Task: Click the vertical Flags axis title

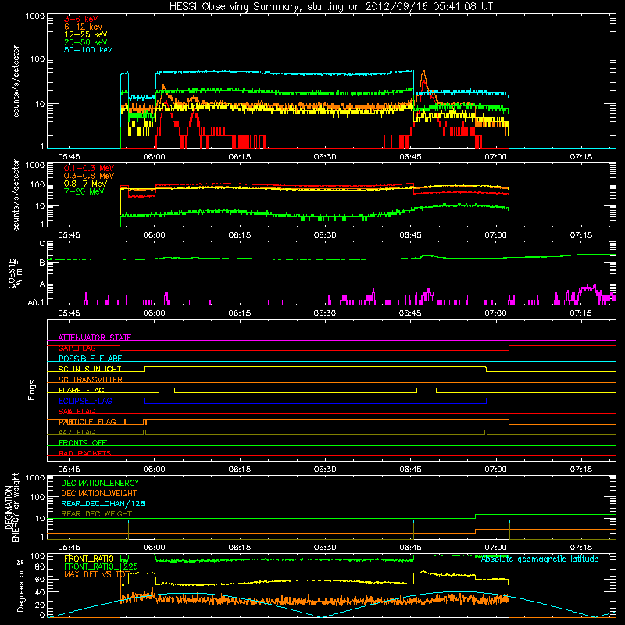Action: [31, 390]
